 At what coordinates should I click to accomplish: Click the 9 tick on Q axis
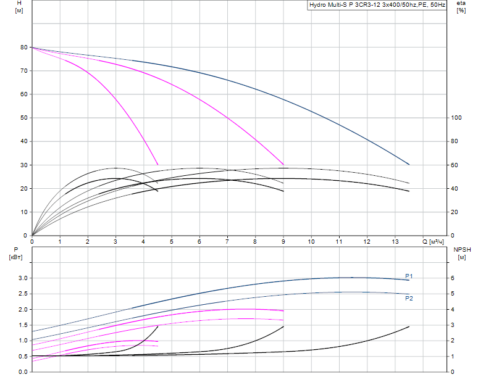tap(283, 242)
